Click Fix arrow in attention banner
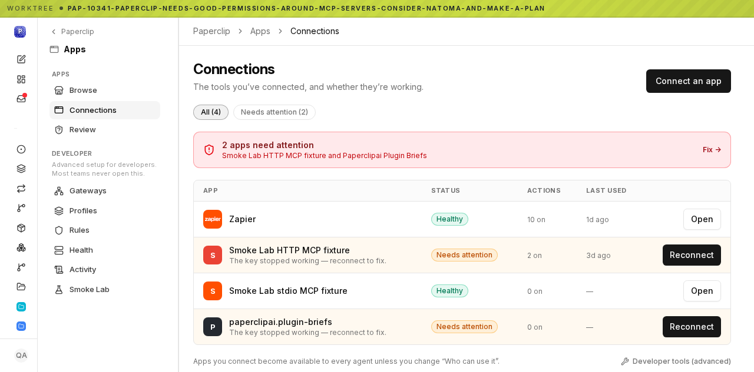Viewport: 754px width, 372px height. tap(712, 150)
